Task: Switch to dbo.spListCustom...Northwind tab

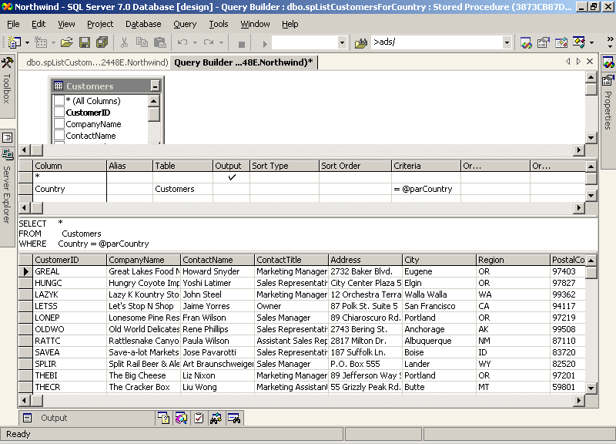Action: pyautogui.click(x=97, y=62)
